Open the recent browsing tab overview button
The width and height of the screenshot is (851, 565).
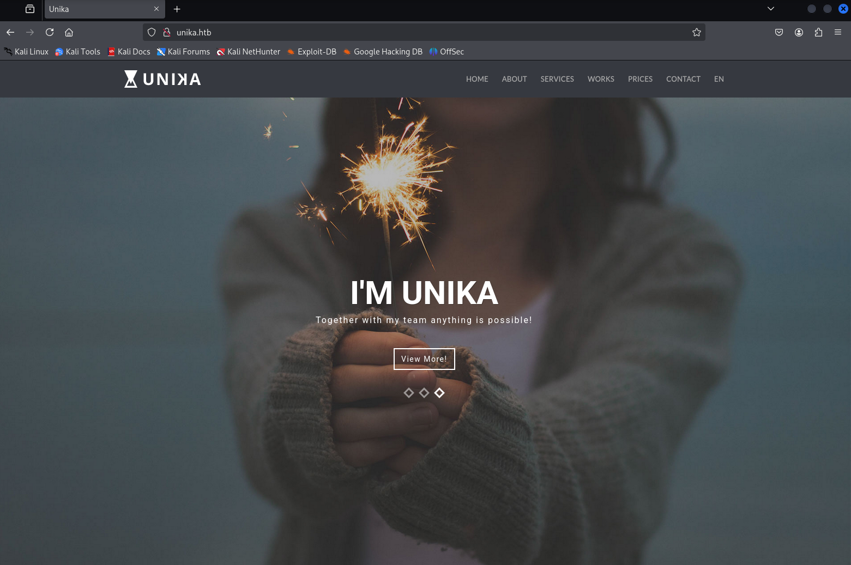pos(30,9)
